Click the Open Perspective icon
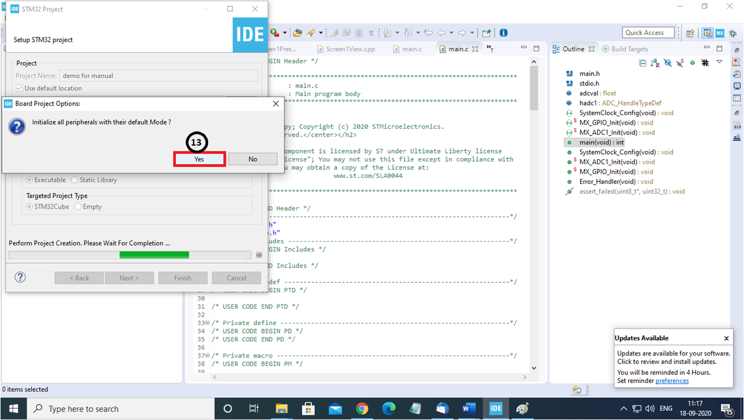The width and height of the screenshot is (744, 420). 690,33
